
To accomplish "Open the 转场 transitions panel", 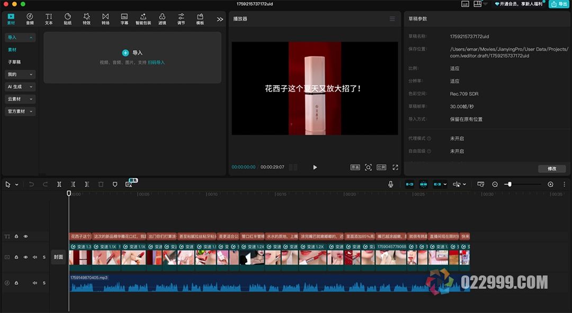I will click(105, 19).
